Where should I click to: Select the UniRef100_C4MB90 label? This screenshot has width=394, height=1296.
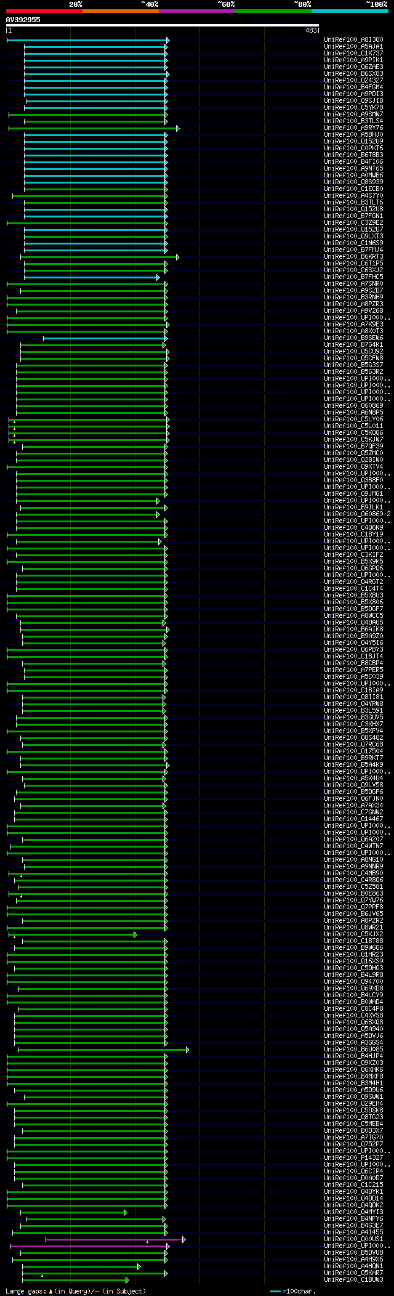353,873
